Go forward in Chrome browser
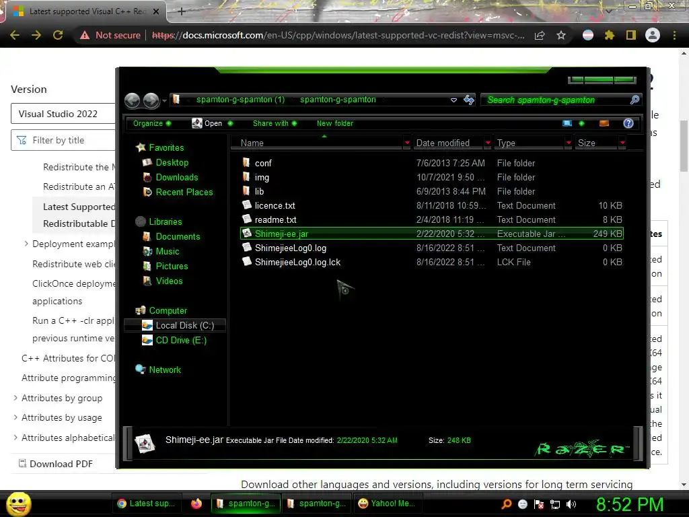 tap(36, 35)
